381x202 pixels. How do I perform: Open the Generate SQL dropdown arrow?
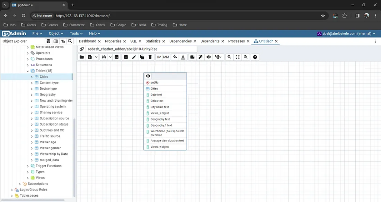point(110,57)
